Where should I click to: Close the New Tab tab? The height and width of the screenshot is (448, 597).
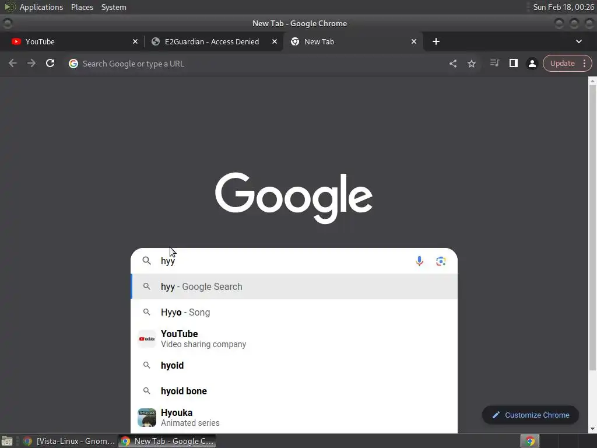point(414,41)
